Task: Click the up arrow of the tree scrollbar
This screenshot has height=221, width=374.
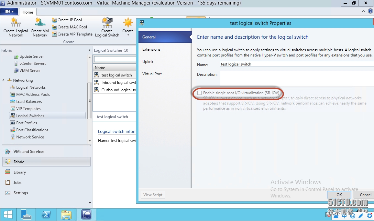Action: (90, 57)
